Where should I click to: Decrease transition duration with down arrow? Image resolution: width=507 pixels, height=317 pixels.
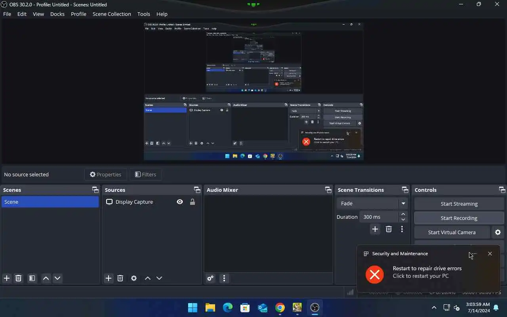coord(403,220)
